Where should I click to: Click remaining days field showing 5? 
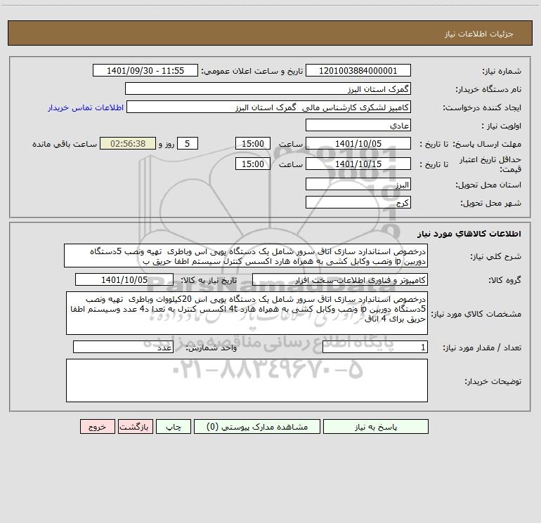pos(188,143)
